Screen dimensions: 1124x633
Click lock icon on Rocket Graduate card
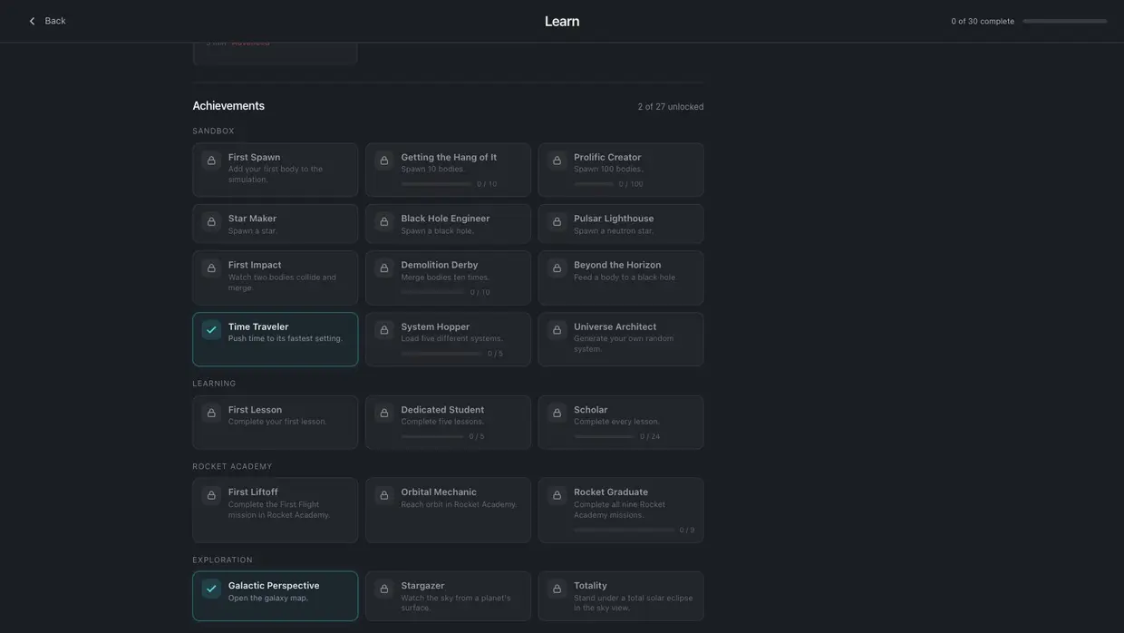[557, 495]
